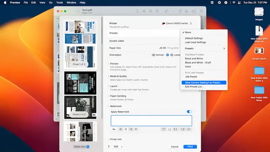Open the Presets submenu
The height and width of the screenshot is (152, 270).
click(204, 49)
